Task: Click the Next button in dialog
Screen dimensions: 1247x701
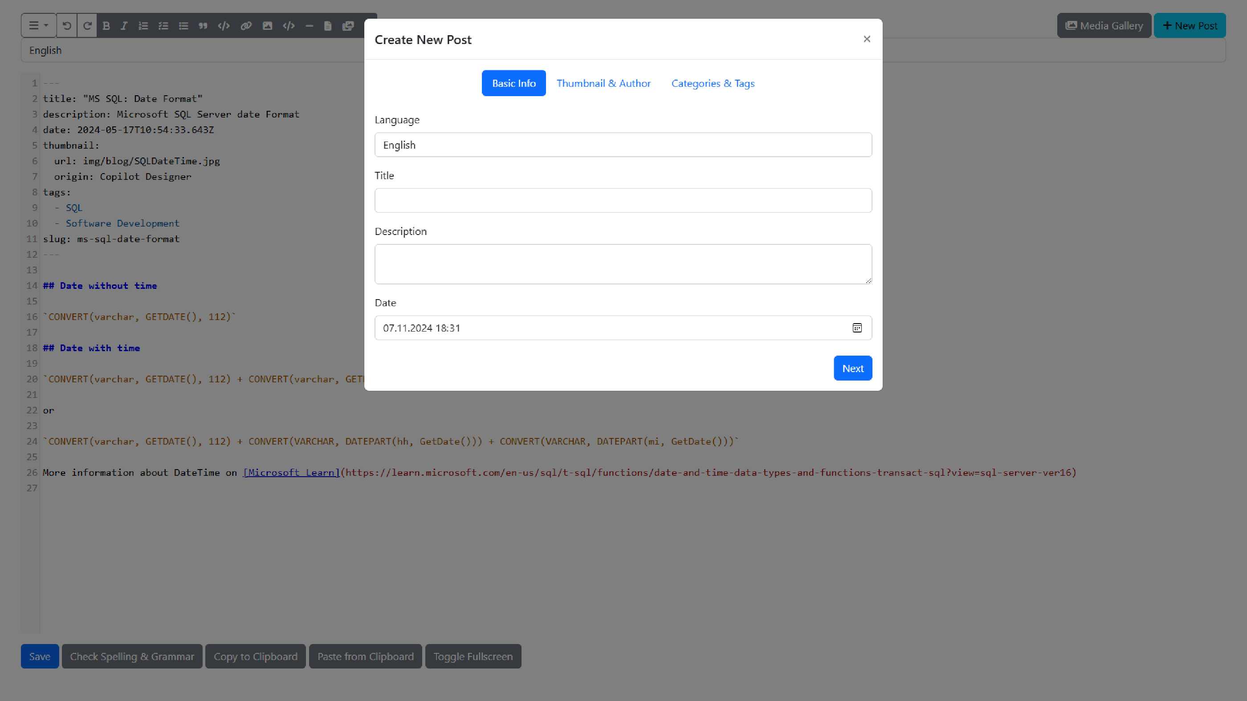Action: pyautogui.click(x=853, y=367)
